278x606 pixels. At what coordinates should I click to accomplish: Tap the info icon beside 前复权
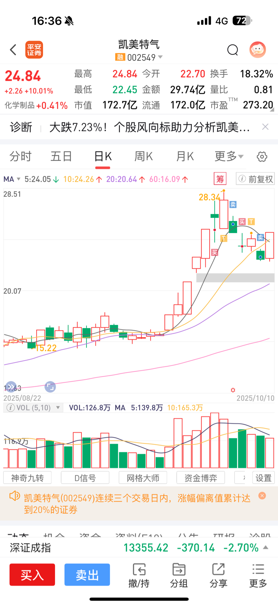pos(242,179)
